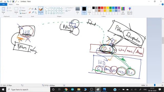Click Edit colors button

[123, 11]
